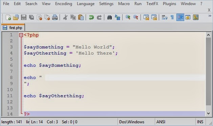Expand toolbar overflow chevron

(210, 16)
